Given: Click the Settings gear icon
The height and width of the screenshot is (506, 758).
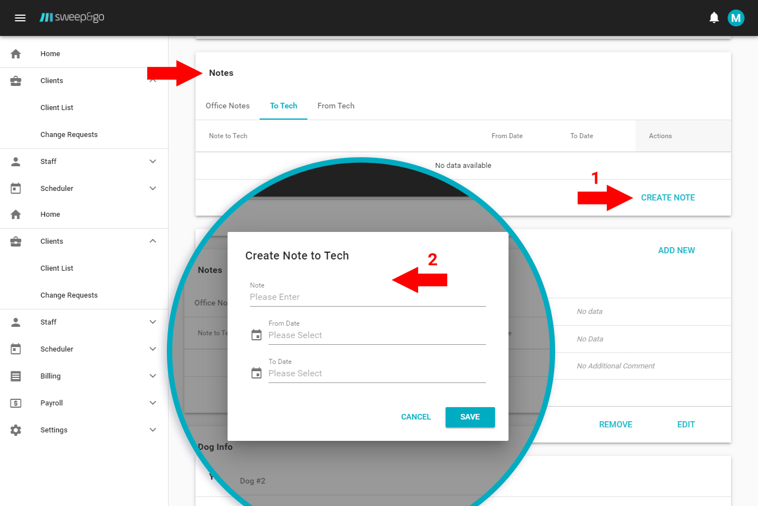Looking at the screenshot, I should coord(16,430).
